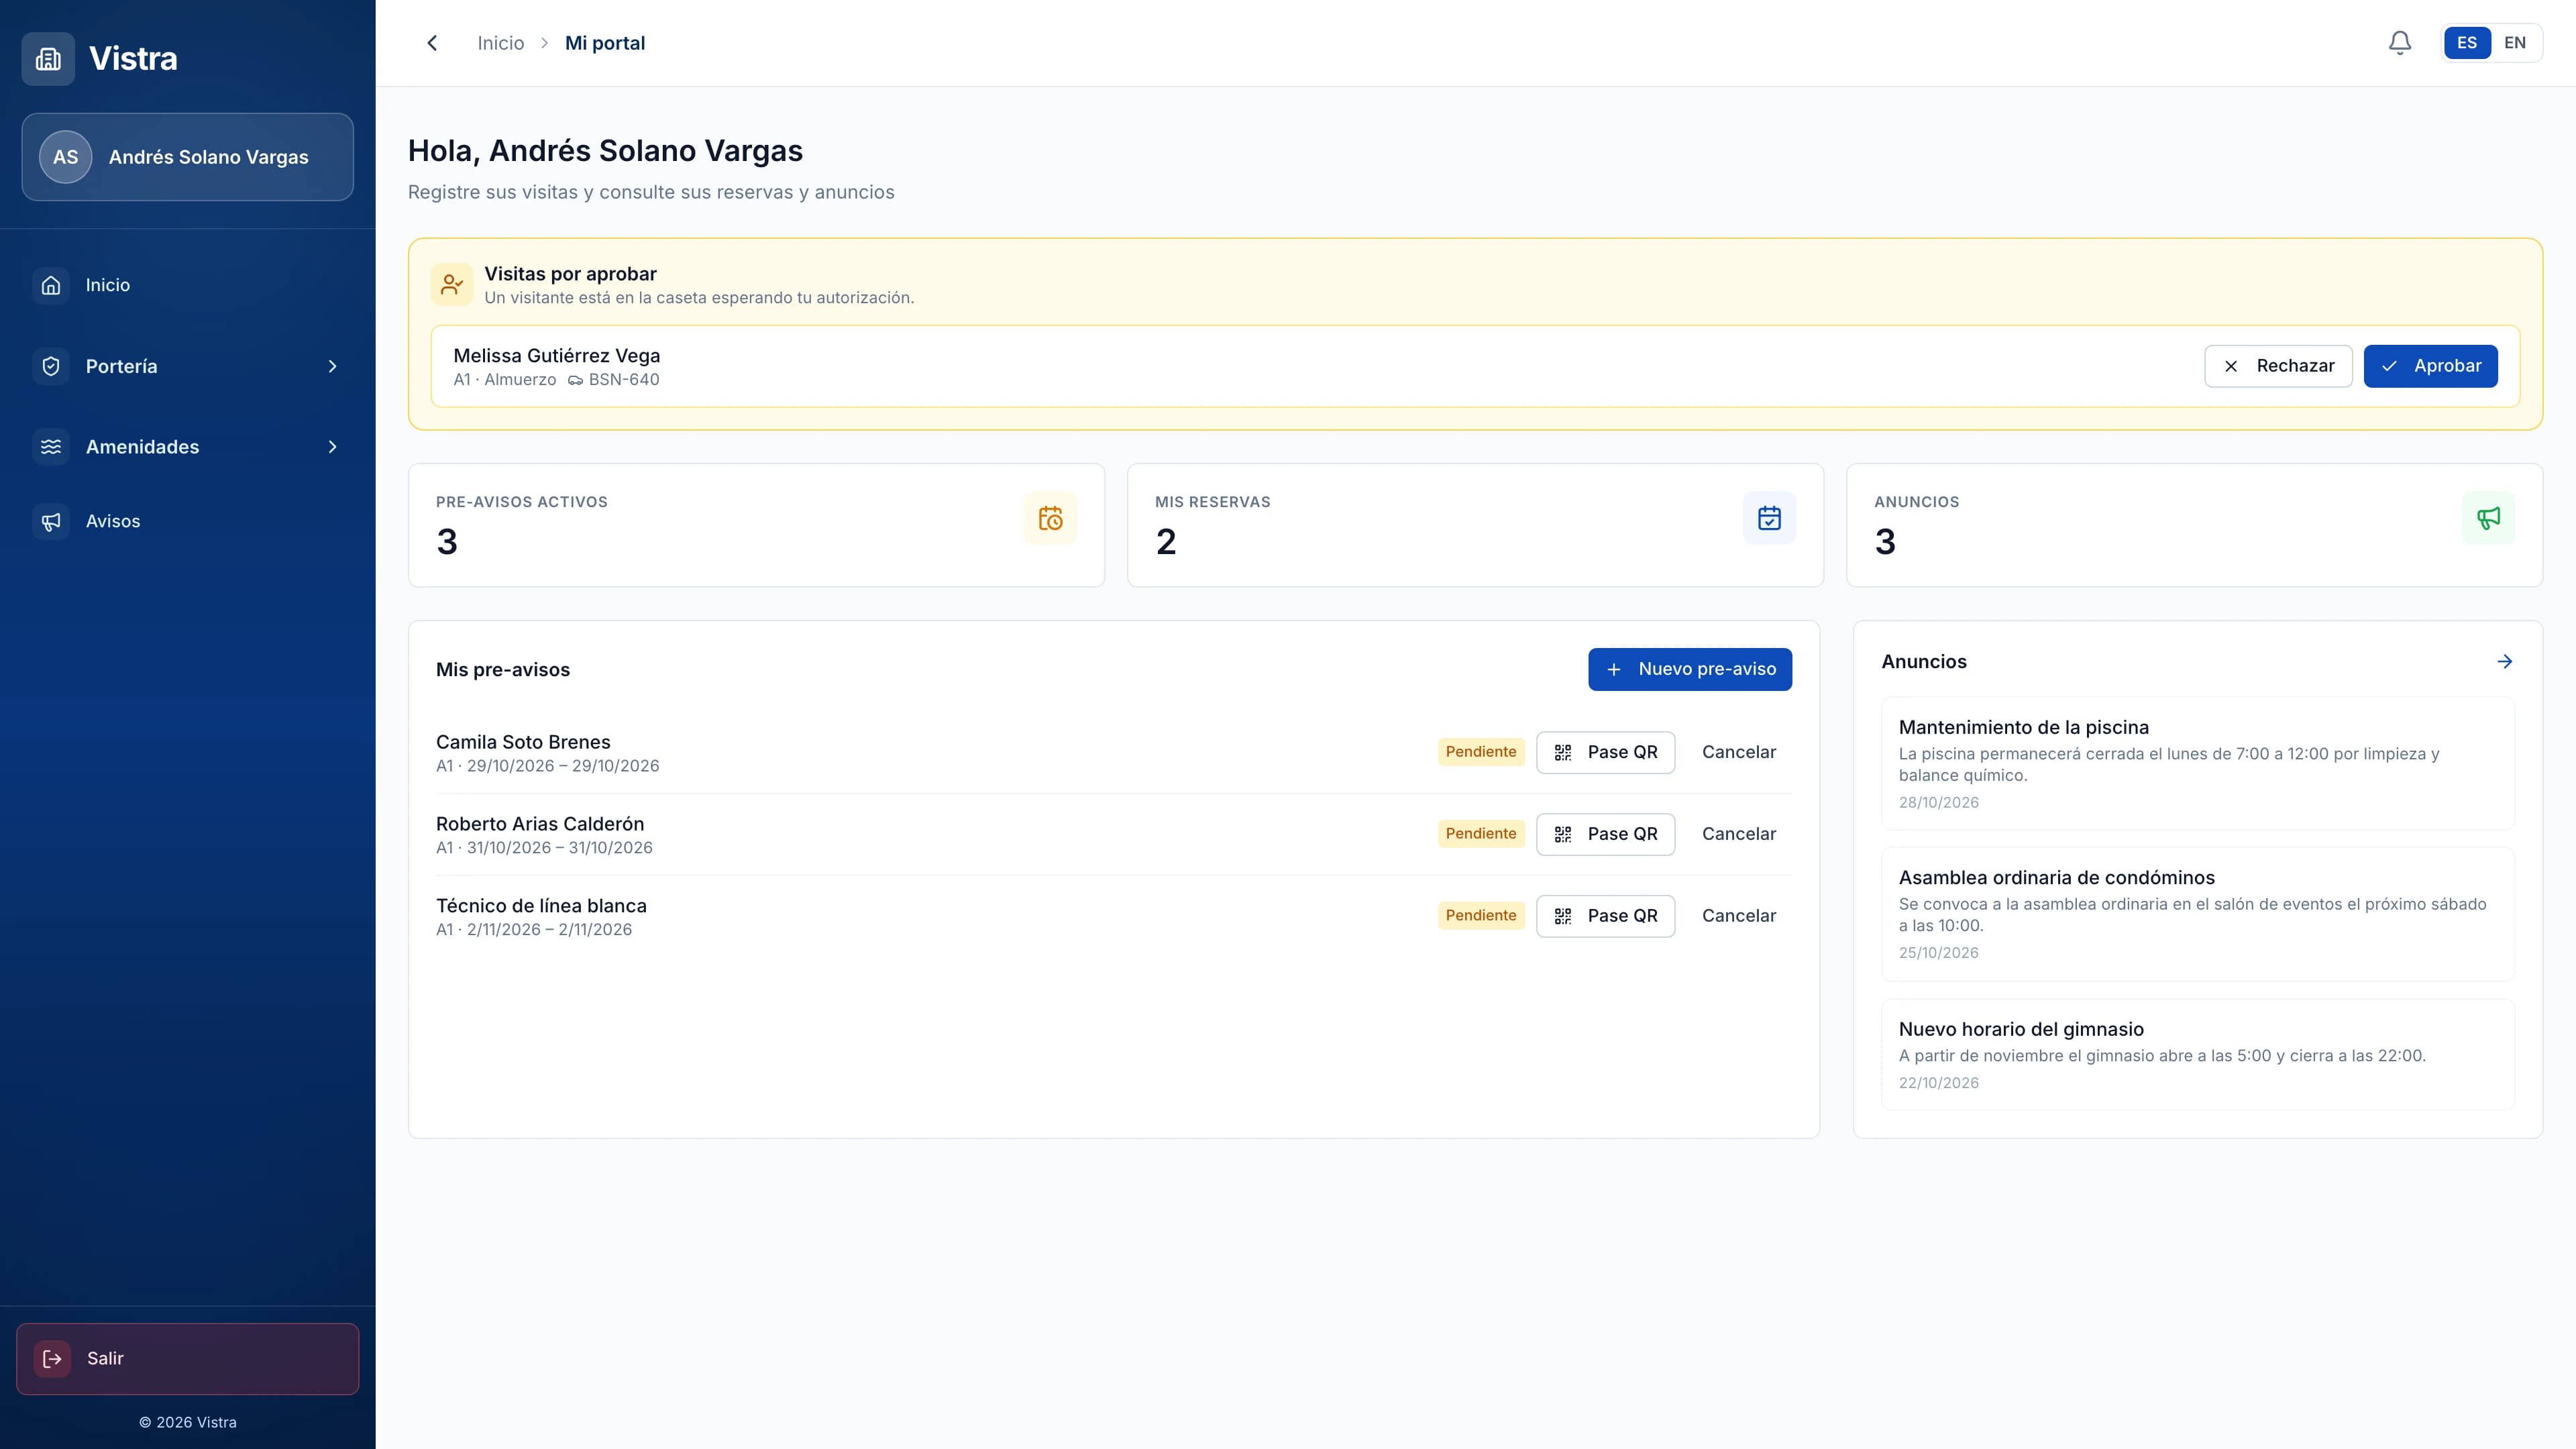Go back with the header arrow
This screenshot has height=1449, width=2576.
(x=432, y=43)
